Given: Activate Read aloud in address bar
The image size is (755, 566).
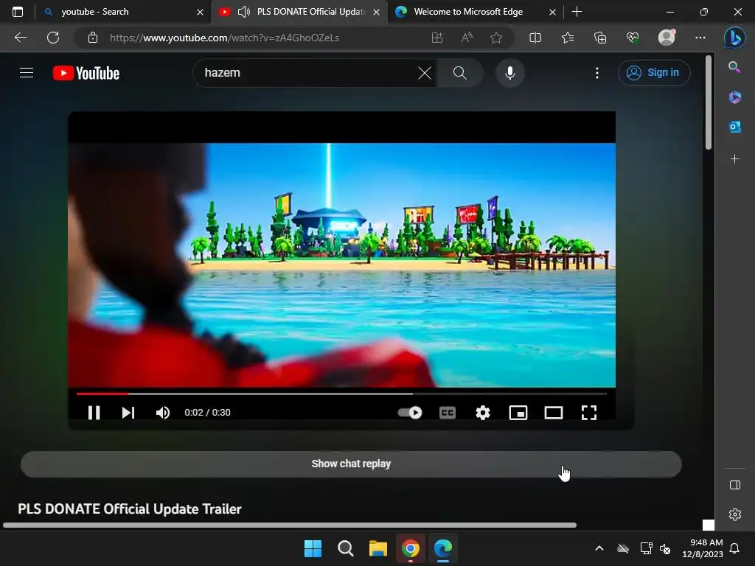Looking at the screenshot, I should click(467, 38).
